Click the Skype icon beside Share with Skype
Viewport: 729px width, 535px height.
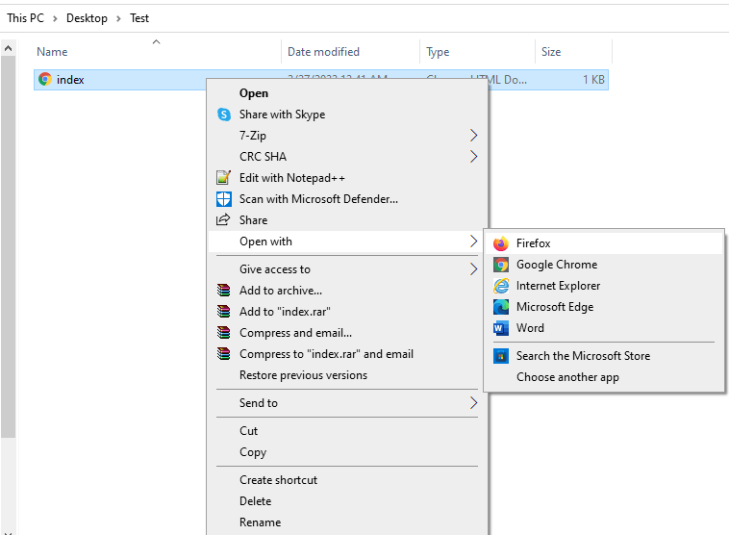(224, 115)
